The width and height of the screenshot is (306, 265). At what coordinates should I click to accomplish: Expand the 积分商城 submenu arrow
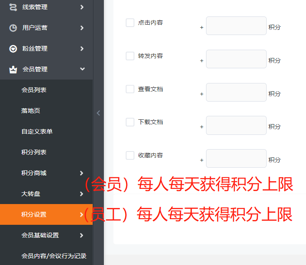(x=82, y=173)
